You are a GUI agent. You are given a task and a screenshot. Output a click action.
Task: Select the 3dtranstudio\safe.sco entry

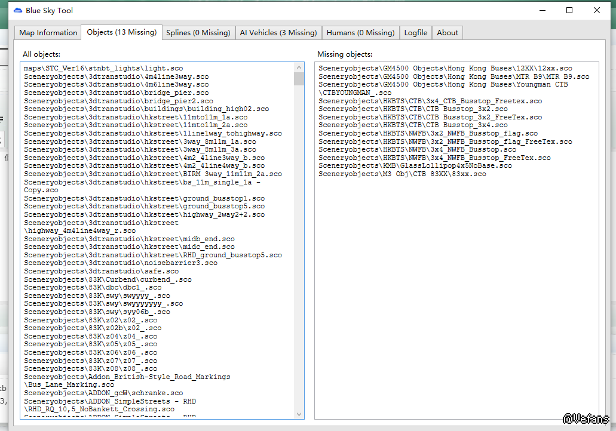(x=101, y=271)
